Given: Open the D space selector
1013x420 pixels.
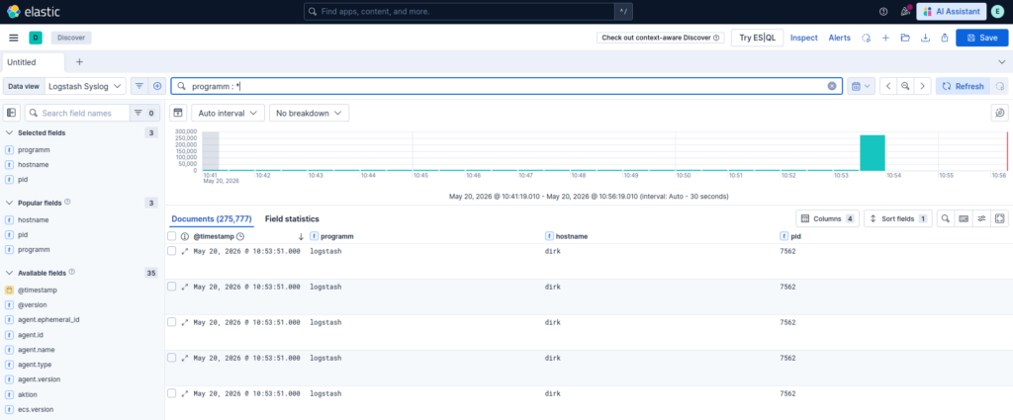Looking at the screenshot, I should point(36,39).
